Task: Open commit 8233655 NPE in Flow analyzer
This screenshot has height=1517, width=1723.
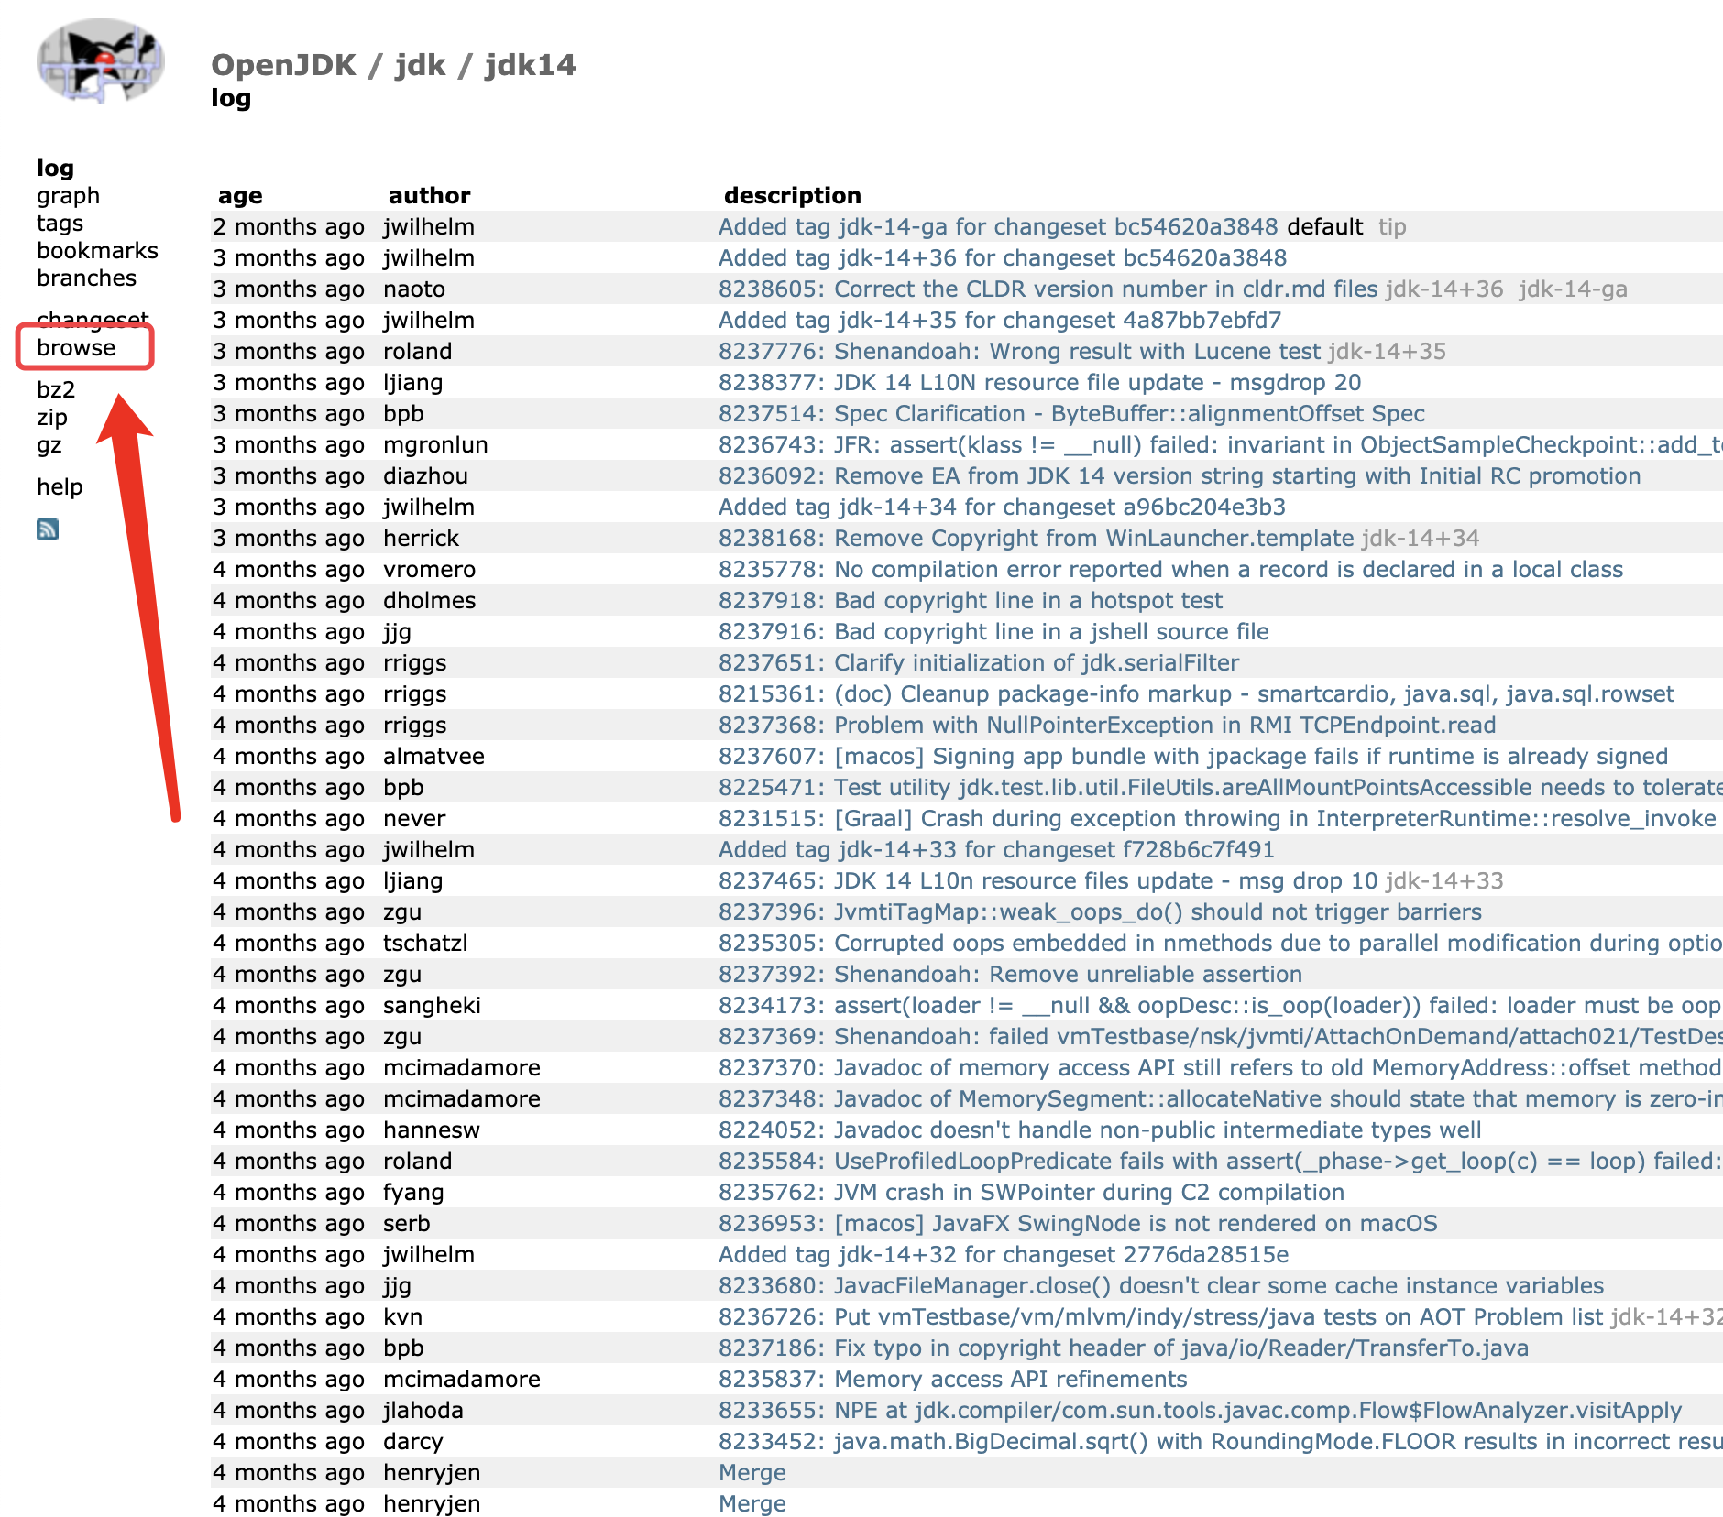Action: (1200, 1411)
